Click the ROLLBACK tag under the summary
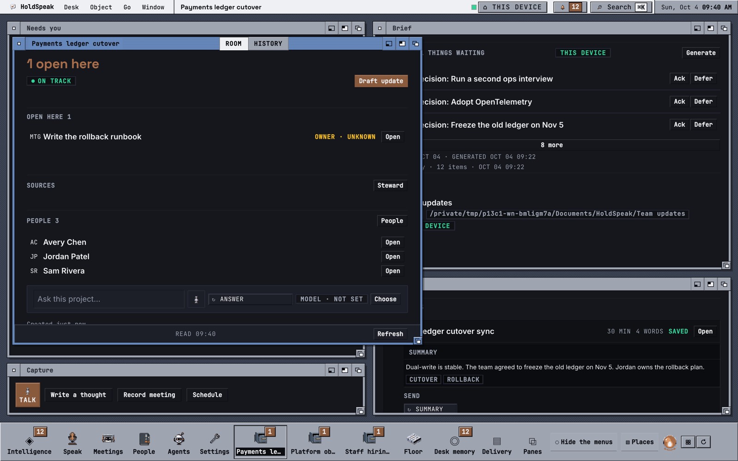738x461 pixels. (x=463, y=379)
